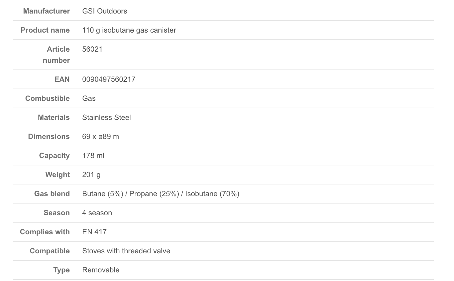
Task: Click the 'Stainless Steel' materials value
Action: 106,117
